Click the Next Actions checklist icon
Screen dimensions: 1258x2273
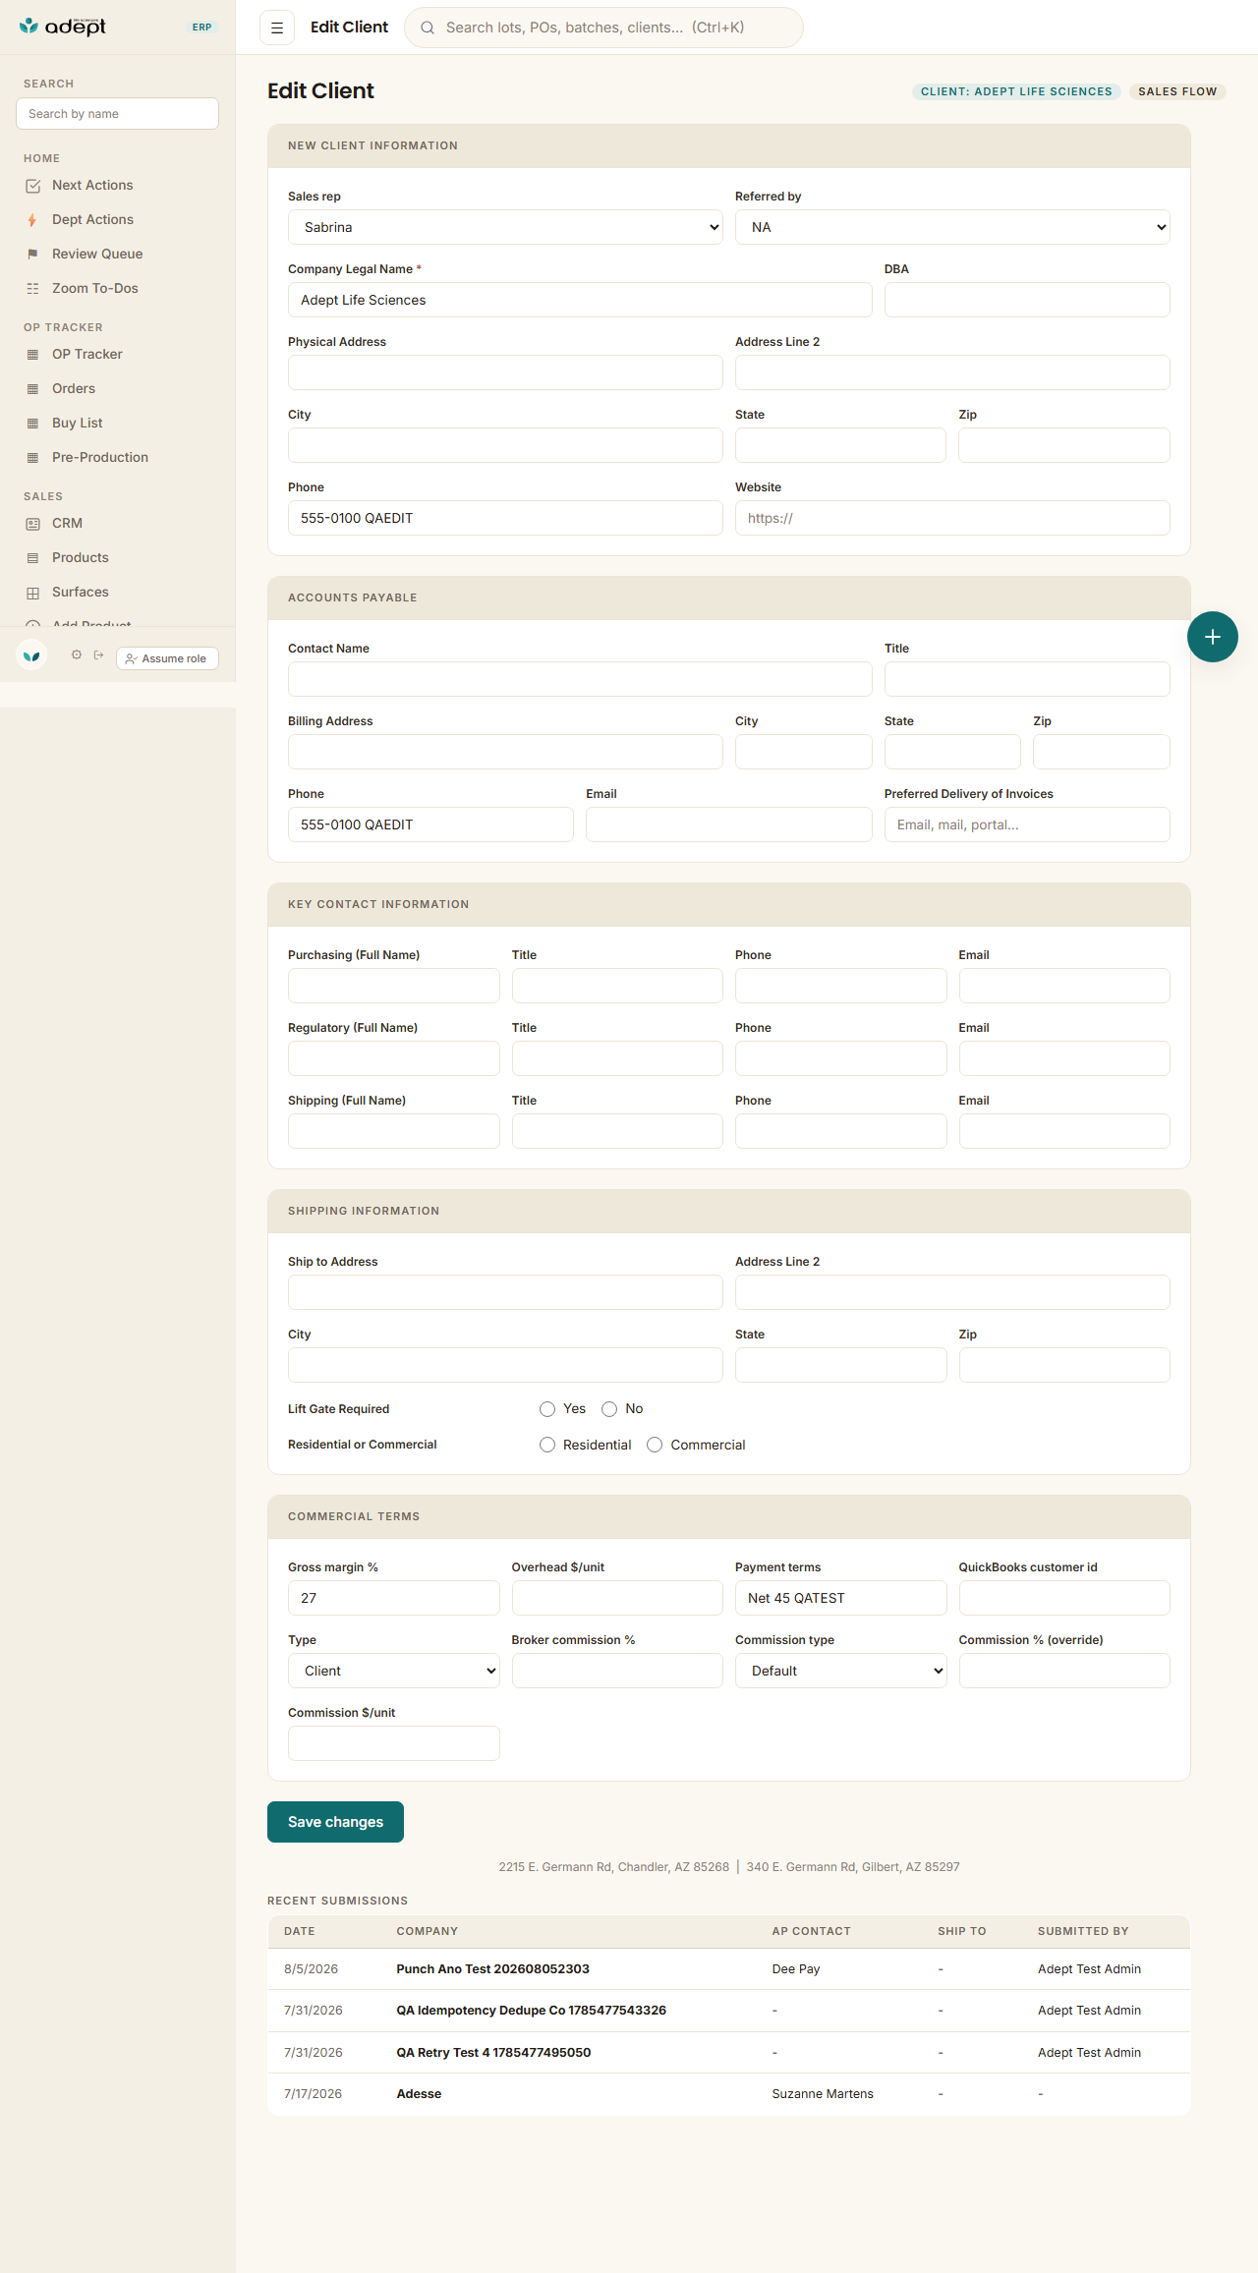pos(33,186)
